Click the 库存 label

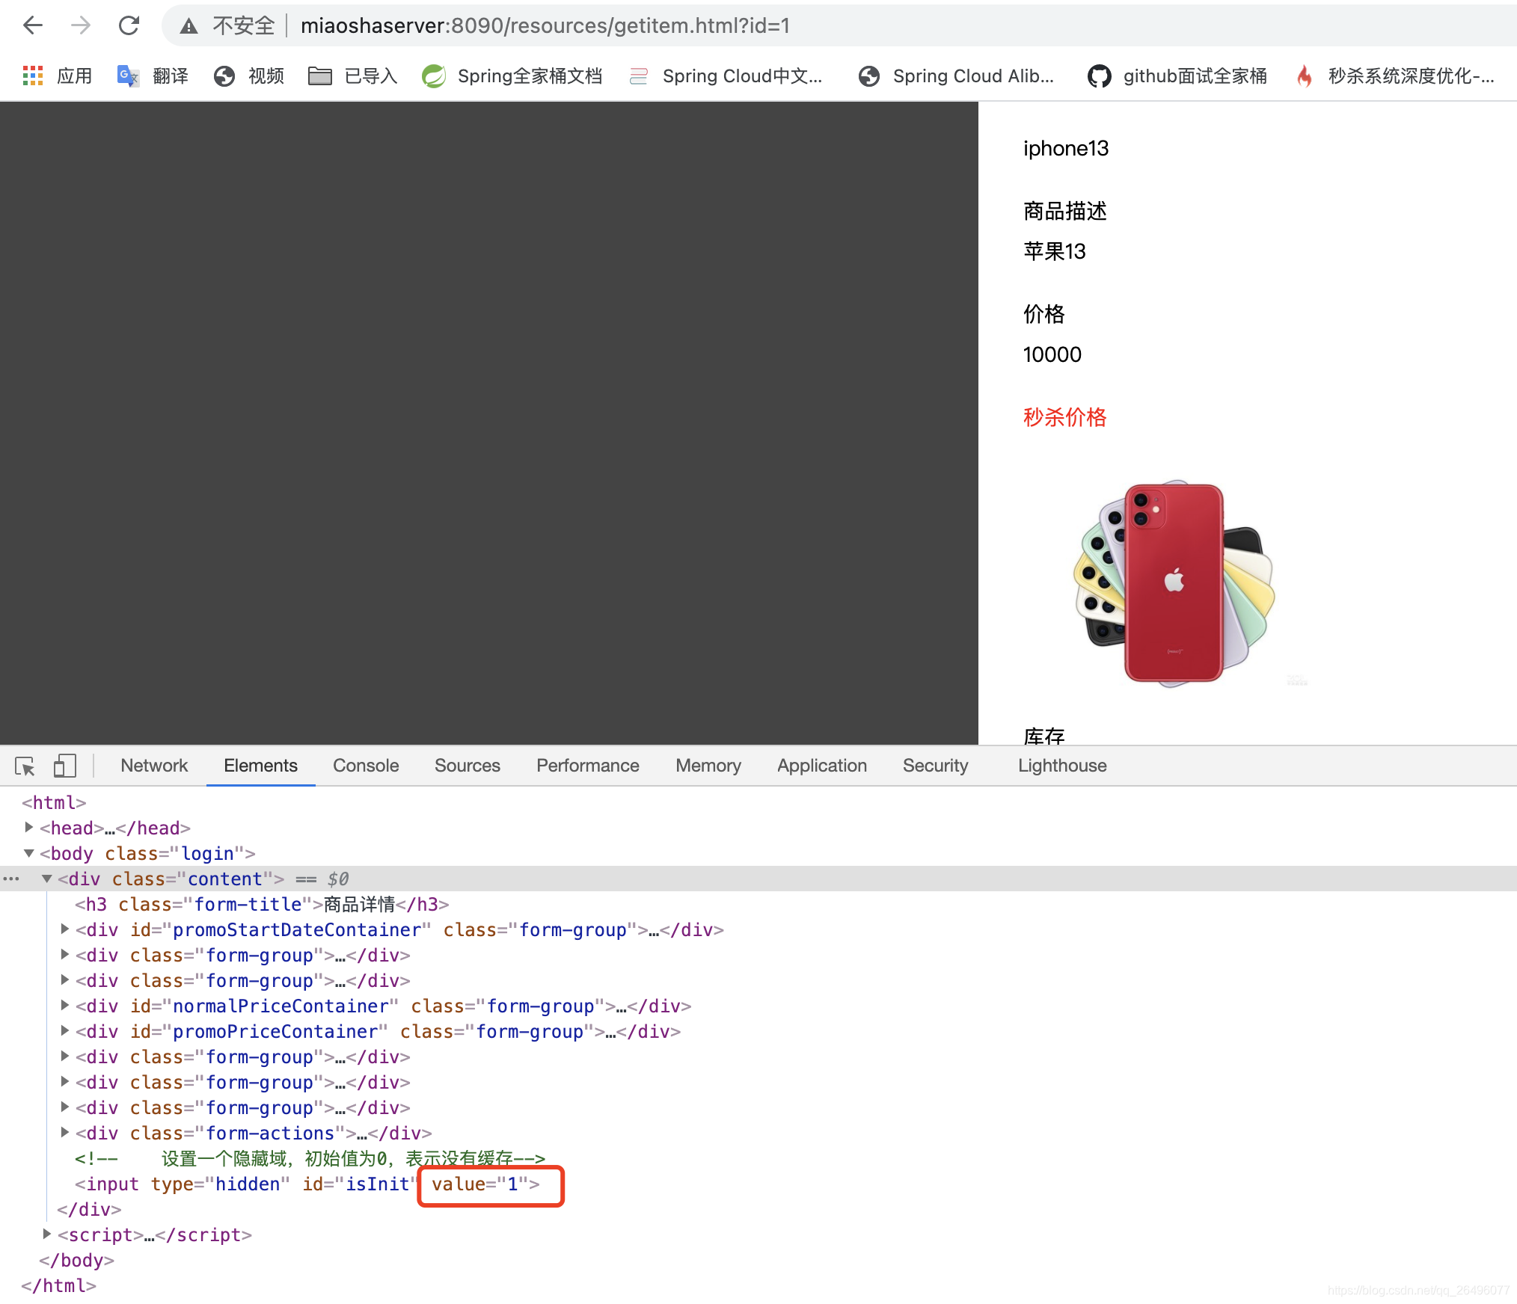pos(1043,736)
